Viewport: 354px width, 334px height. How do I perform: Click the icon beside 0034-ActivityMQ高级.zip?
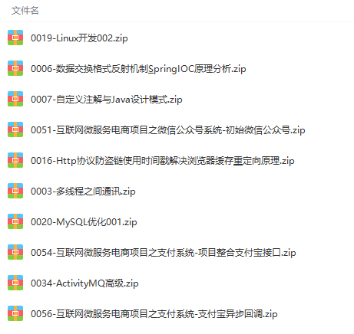coord(15,283)
